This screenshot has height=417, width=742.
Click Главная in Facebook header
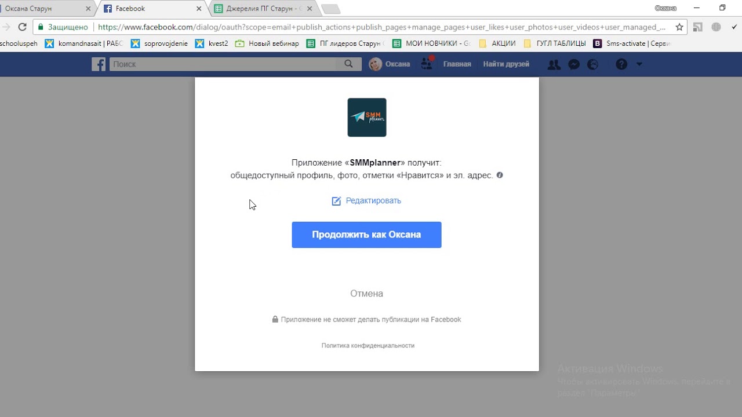pyautogui.click(x=457, y=64)
